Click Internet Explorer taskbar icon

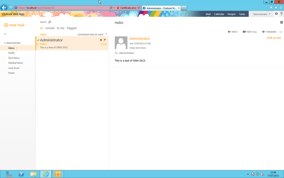click(x=46, y=174)
